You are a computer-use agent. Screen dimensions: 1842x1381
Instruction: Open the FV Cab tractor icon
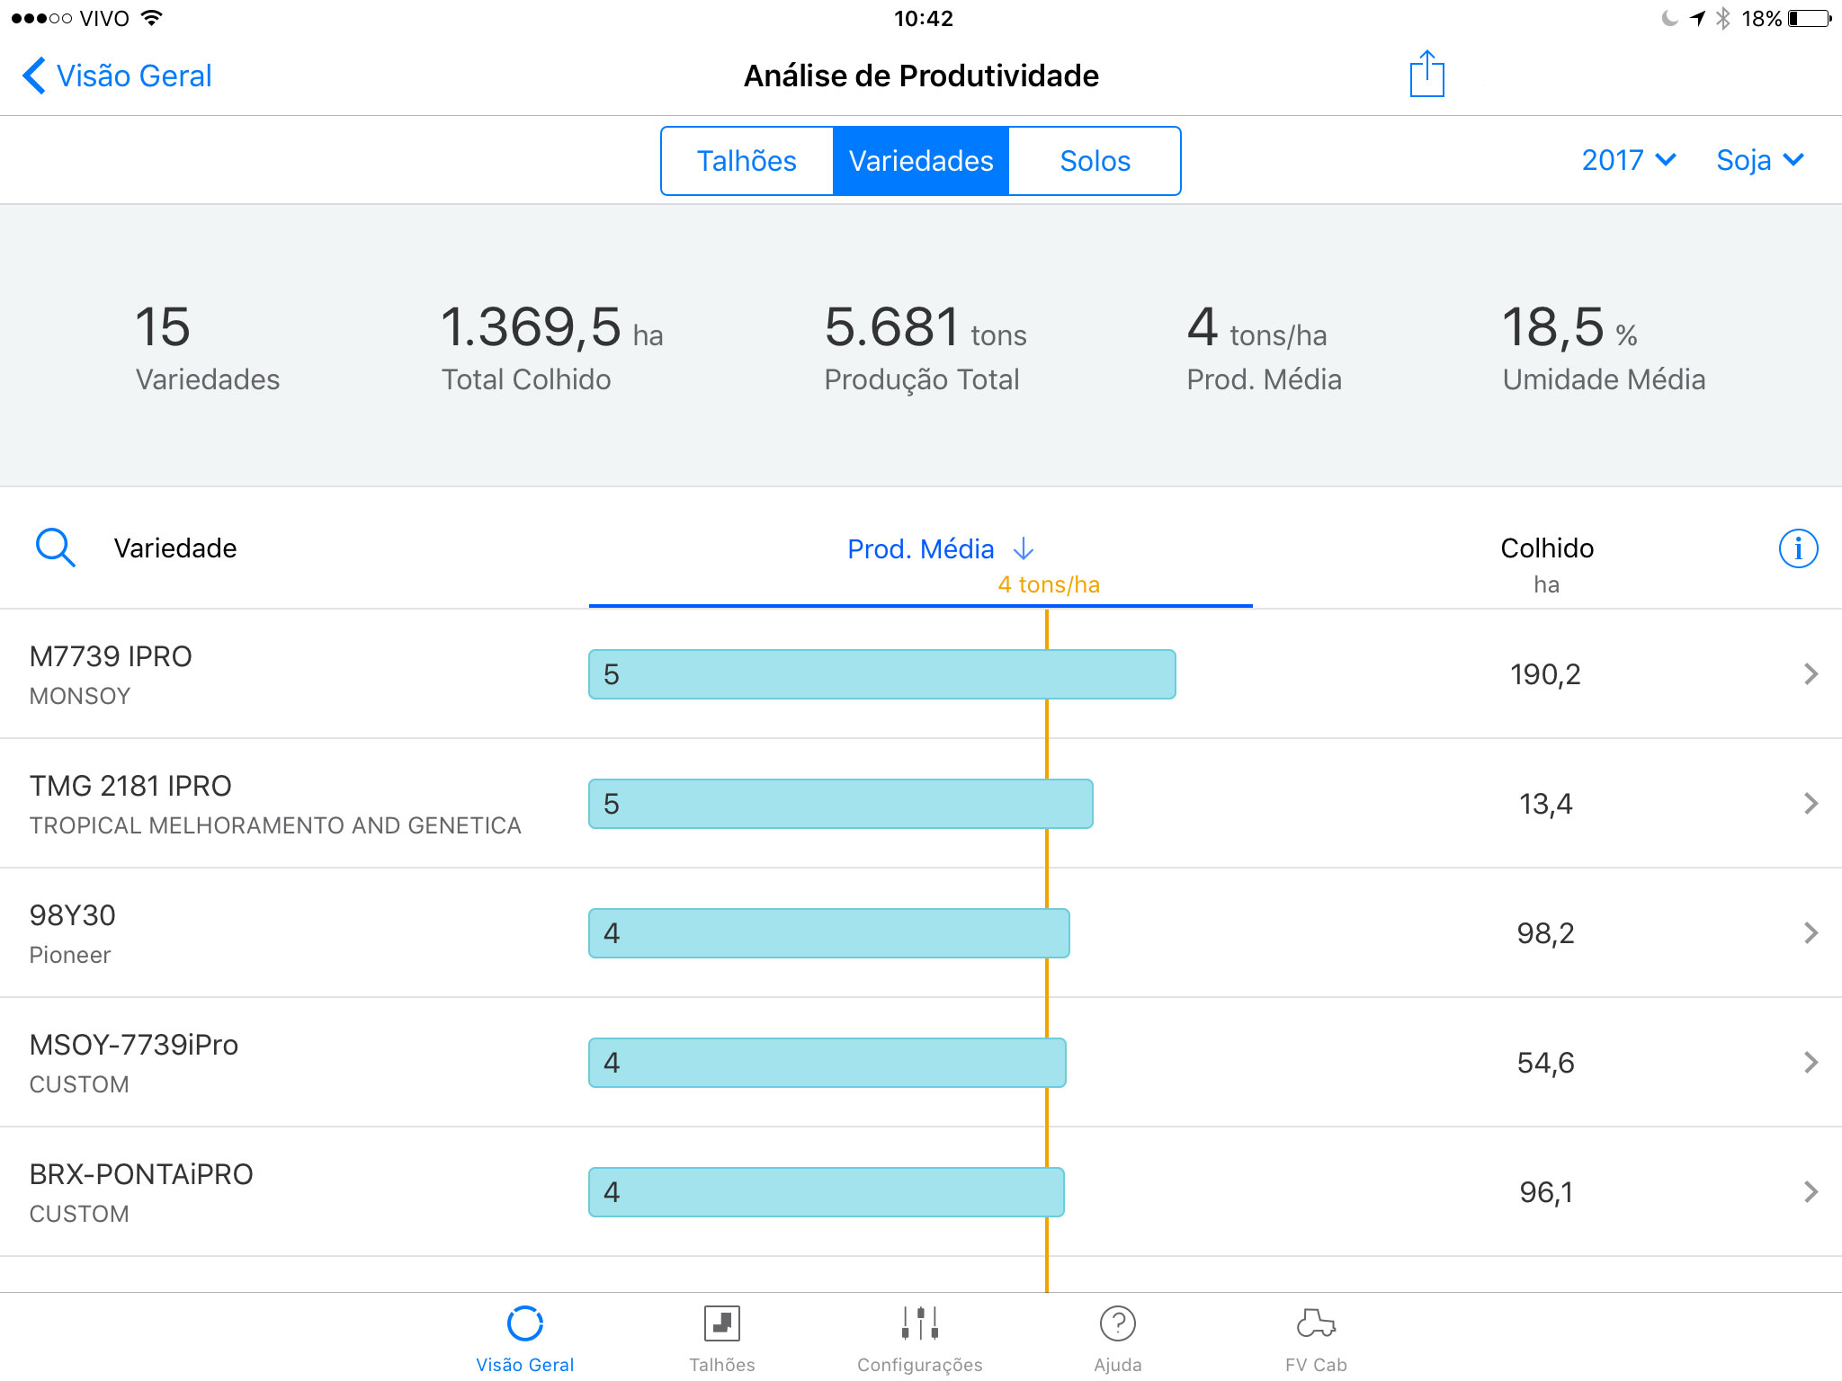click(x=1316, y=1323)
